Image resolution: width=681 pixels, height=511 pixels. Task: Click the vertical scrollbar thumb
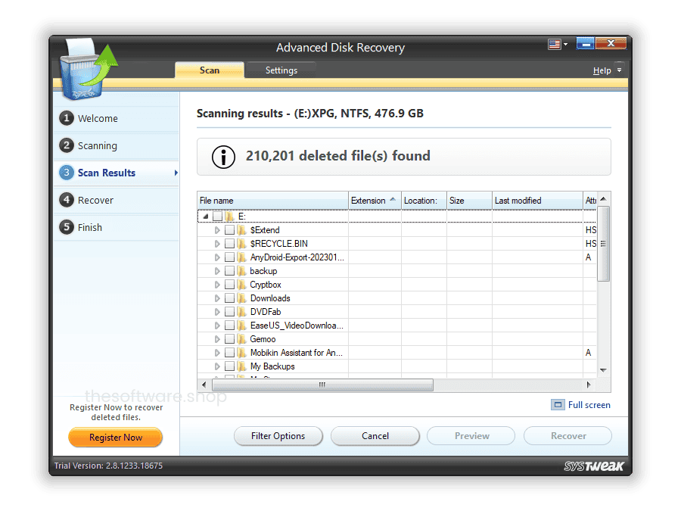(x=603, y=244)
